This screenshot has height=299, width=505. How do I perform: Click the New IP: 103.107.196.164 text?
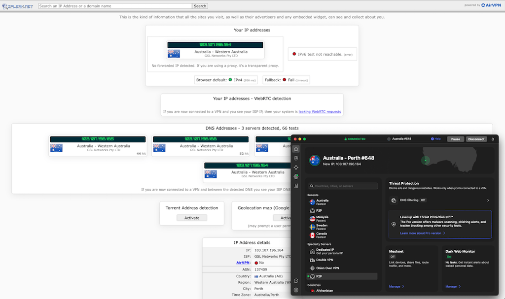342,164
